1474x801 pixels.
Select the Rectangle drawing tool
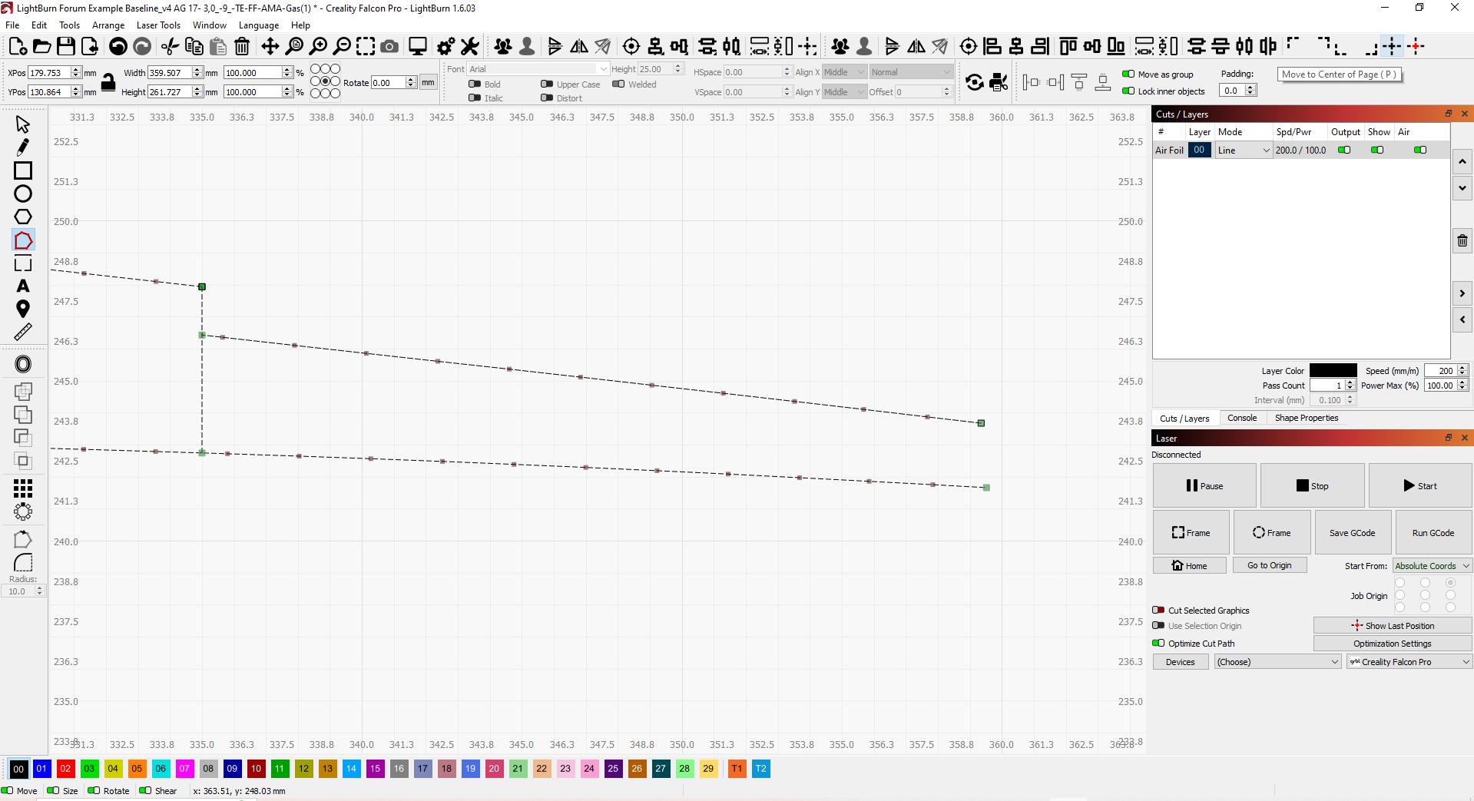click(x=23, y=170)
